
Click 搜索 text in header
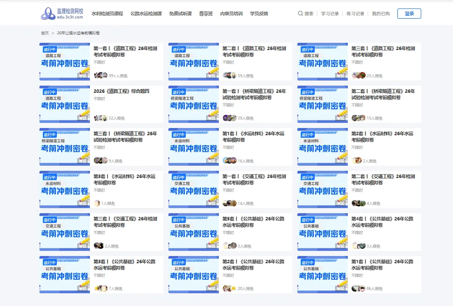(x=309, y=14)
